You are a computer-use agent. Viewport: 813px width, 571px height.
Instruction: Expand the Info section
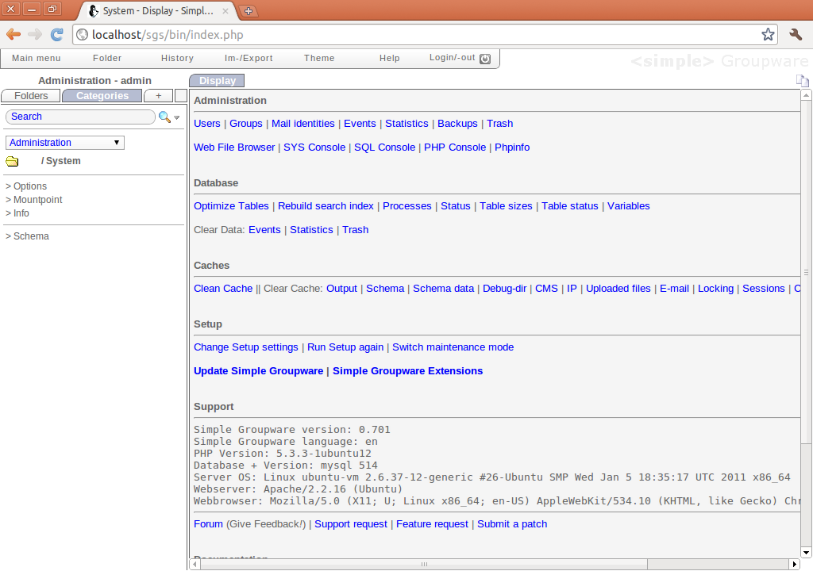click(x=17, y=213)
